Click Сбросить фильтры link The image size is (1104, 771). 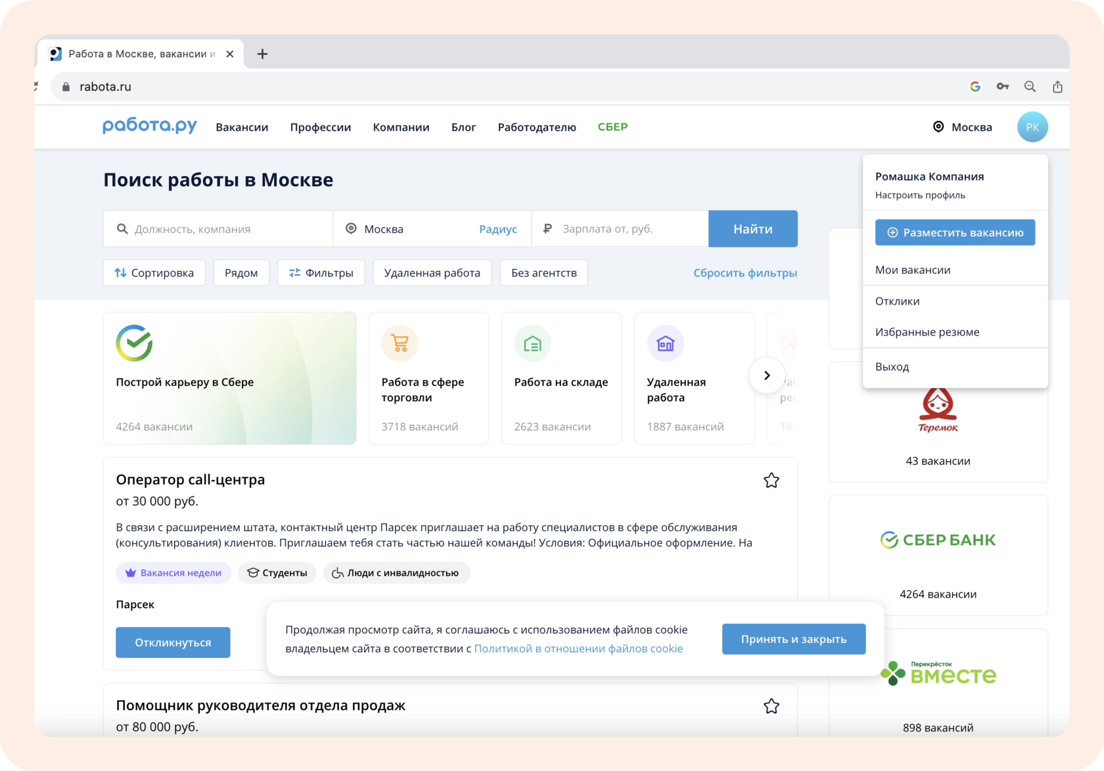pos(745,273)
